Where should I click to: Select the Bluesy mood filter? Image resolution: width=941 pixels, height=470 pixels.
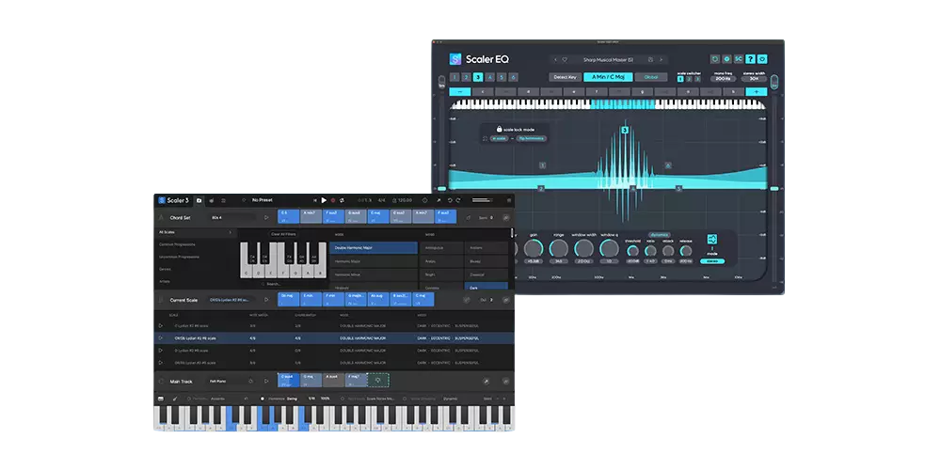(486, 261)
